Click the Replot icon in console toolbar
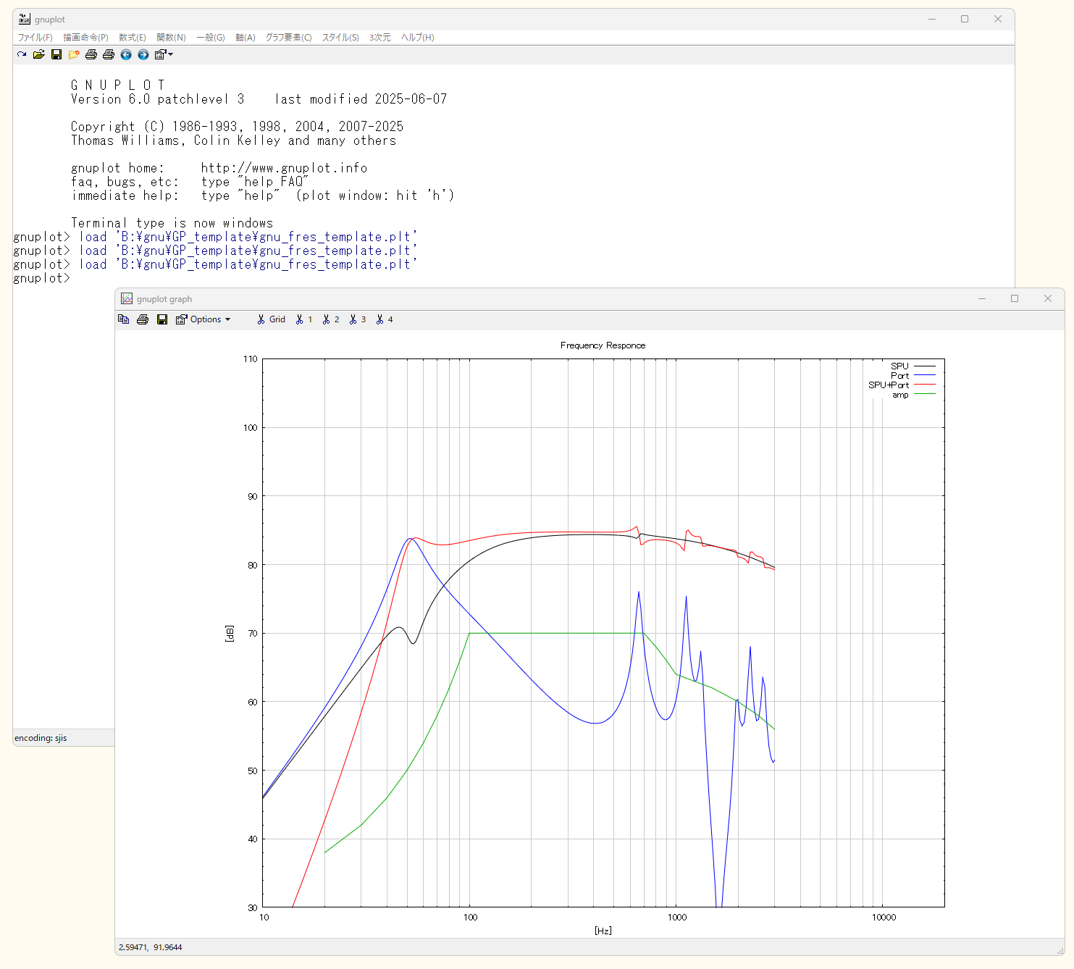Image resolution: width=1074 pixels, height=969 pixels. coord(22,54)
